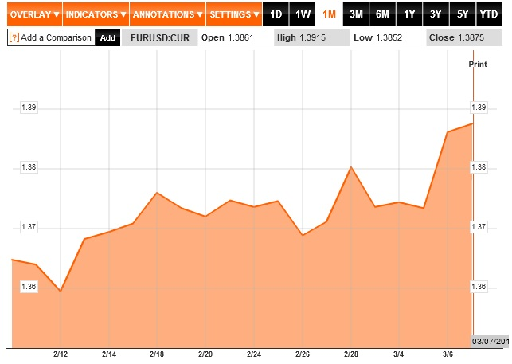512x364 pixels.
Task: Switch to the 3Y time range
Action: pyautogui.click(x=436, y=14)
